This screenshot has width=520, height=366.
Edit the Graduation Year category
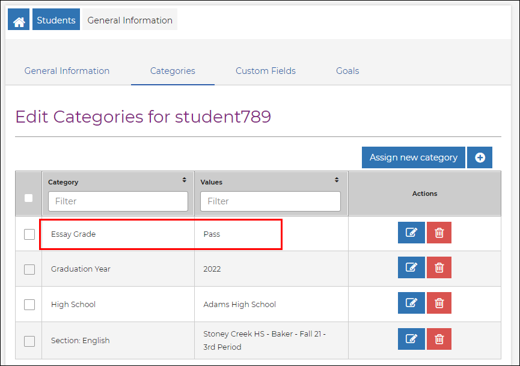point(411,268)
